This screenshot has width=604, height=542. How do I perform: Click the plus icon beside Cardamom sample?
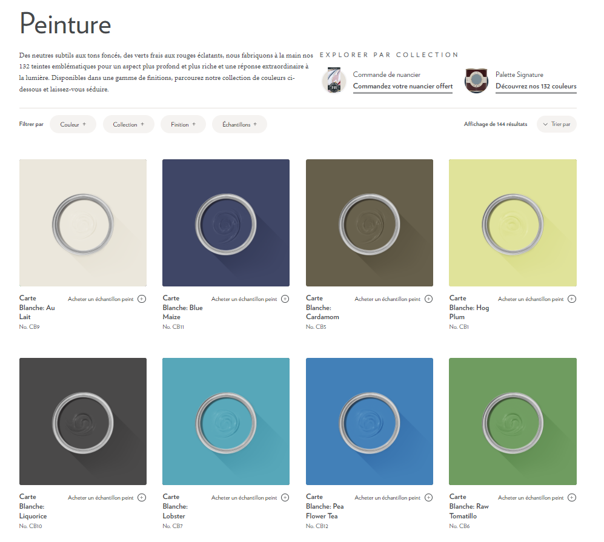(428, 299)
